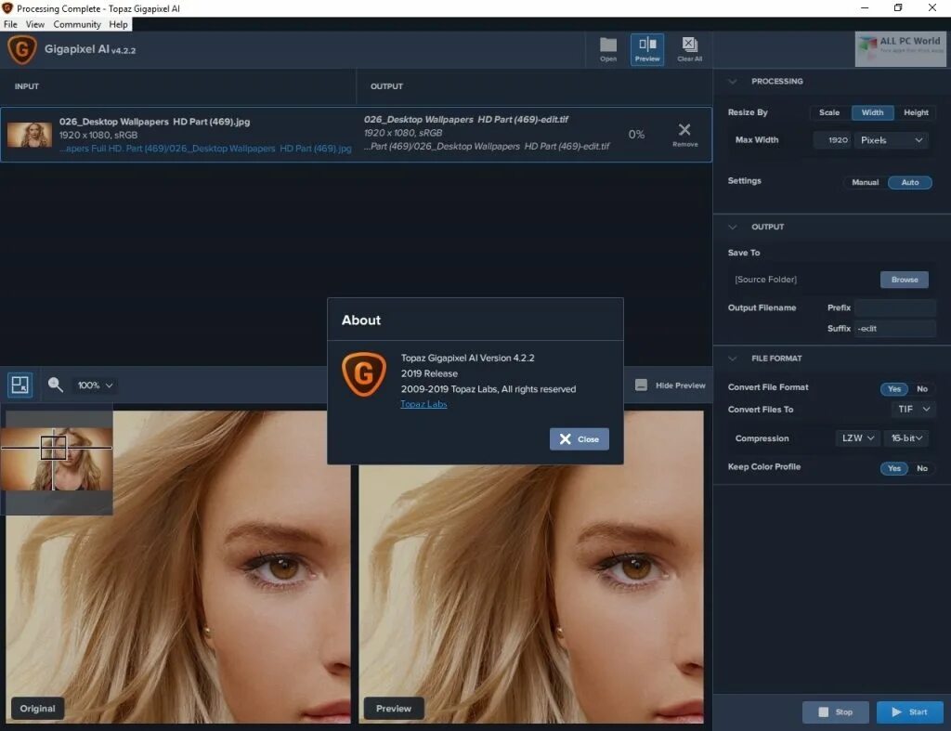Viewport: 951px width, 731px height.
Task: Close the About dialog
Action: 580,439
